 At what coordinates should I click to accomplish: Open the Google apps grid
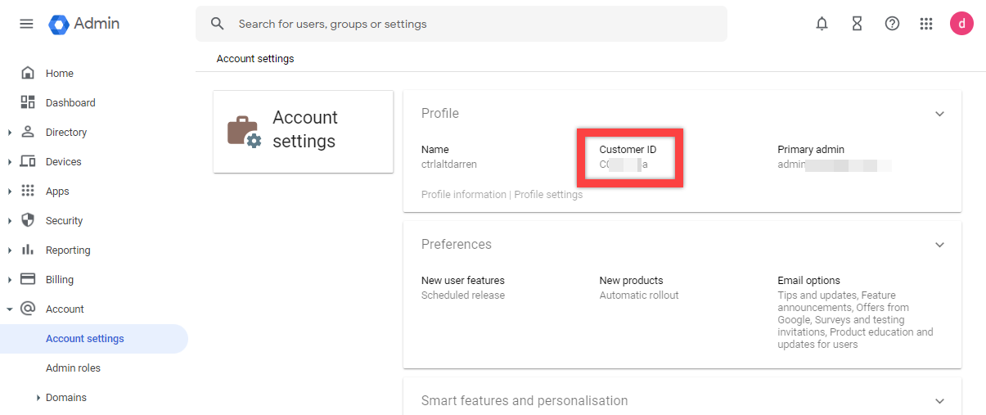(926, 24)
